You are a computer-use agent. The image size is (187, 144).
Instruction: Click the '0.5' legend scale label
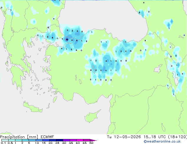(10, 143)
